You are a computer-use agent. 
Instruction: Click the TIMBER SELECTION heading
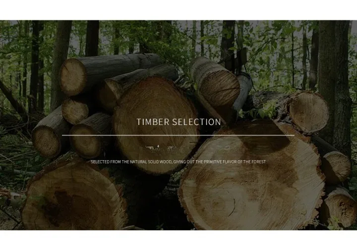point(178,122)
